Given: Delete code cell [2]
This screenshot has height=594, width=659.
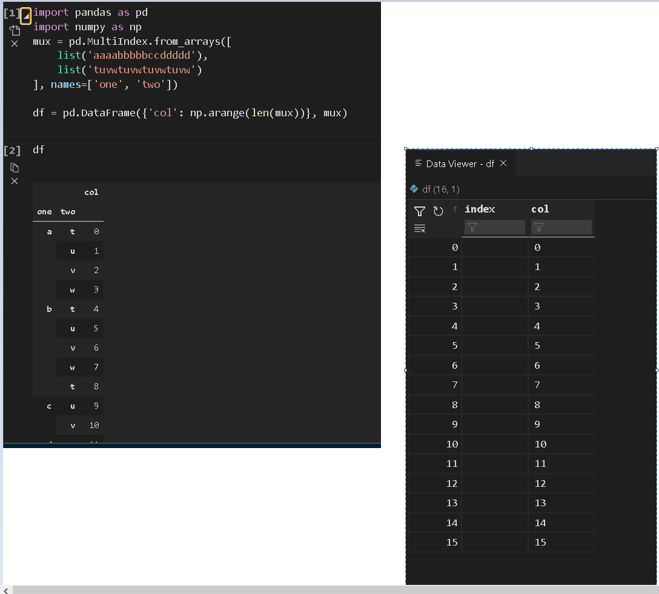Looking at the screenshot, I should tap(14, 181).
